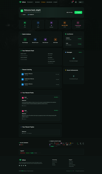Click the envelope icon in Messages panel

click(x=74, y=58)
